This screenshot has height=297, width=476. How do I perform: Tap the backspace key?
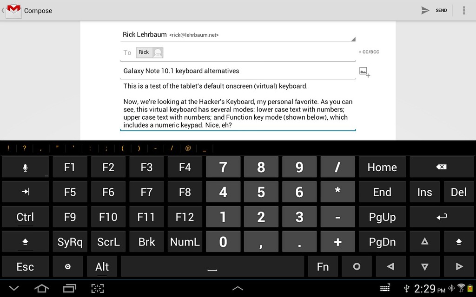pos(442,167)
